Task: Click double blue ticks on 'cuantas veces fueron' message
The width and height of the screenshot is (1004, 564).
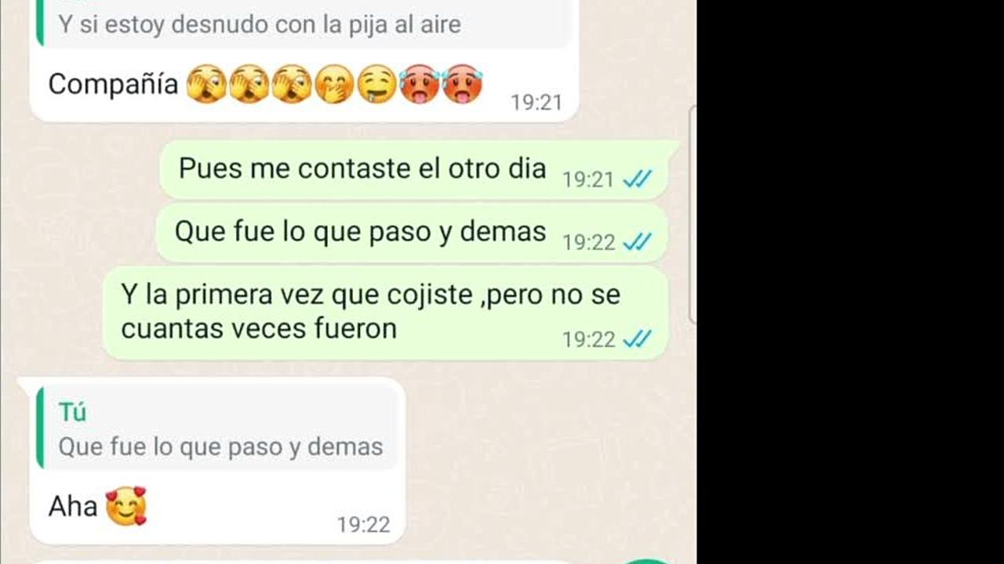Action: click(x=637, y=339)
